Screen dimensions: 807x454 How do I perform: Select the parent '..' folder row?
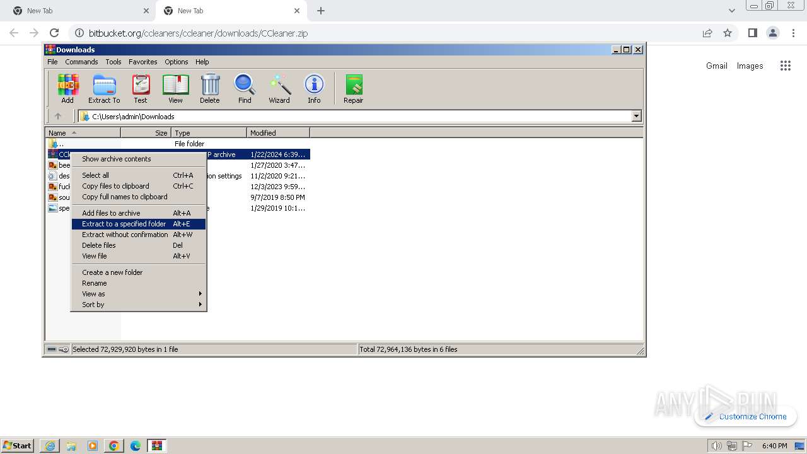coord(178,144)
